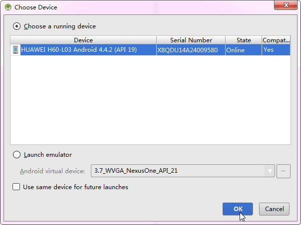Click empty area of the device list
The width and height of the screenshot is (301, 225).
pyautogui.click(x=150, y=100)
